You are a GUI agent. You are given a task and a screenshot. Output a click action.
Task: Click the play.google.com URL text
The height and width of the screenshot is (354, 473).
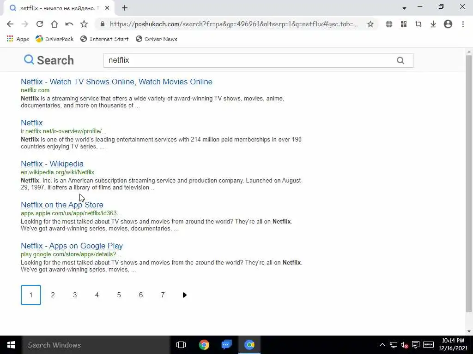point(71,254)
